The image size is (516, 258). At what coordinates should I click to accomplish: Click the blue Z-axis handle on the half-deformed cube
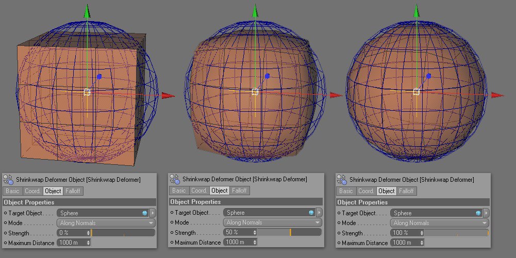click(267, 76)
